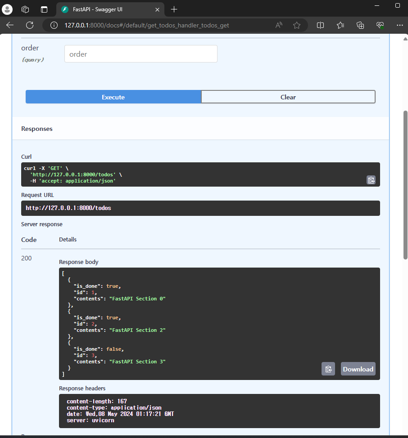The height and width of the screenshot is (438, 408).
Task: Open Settings and more menu
Action: click(x=400, y=26)
